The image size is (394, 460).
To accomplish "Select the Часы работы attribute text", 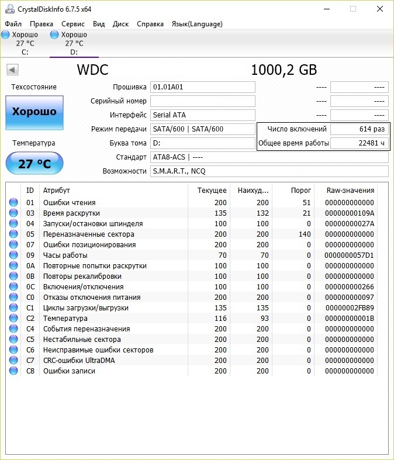I will [x=65, y=255].
